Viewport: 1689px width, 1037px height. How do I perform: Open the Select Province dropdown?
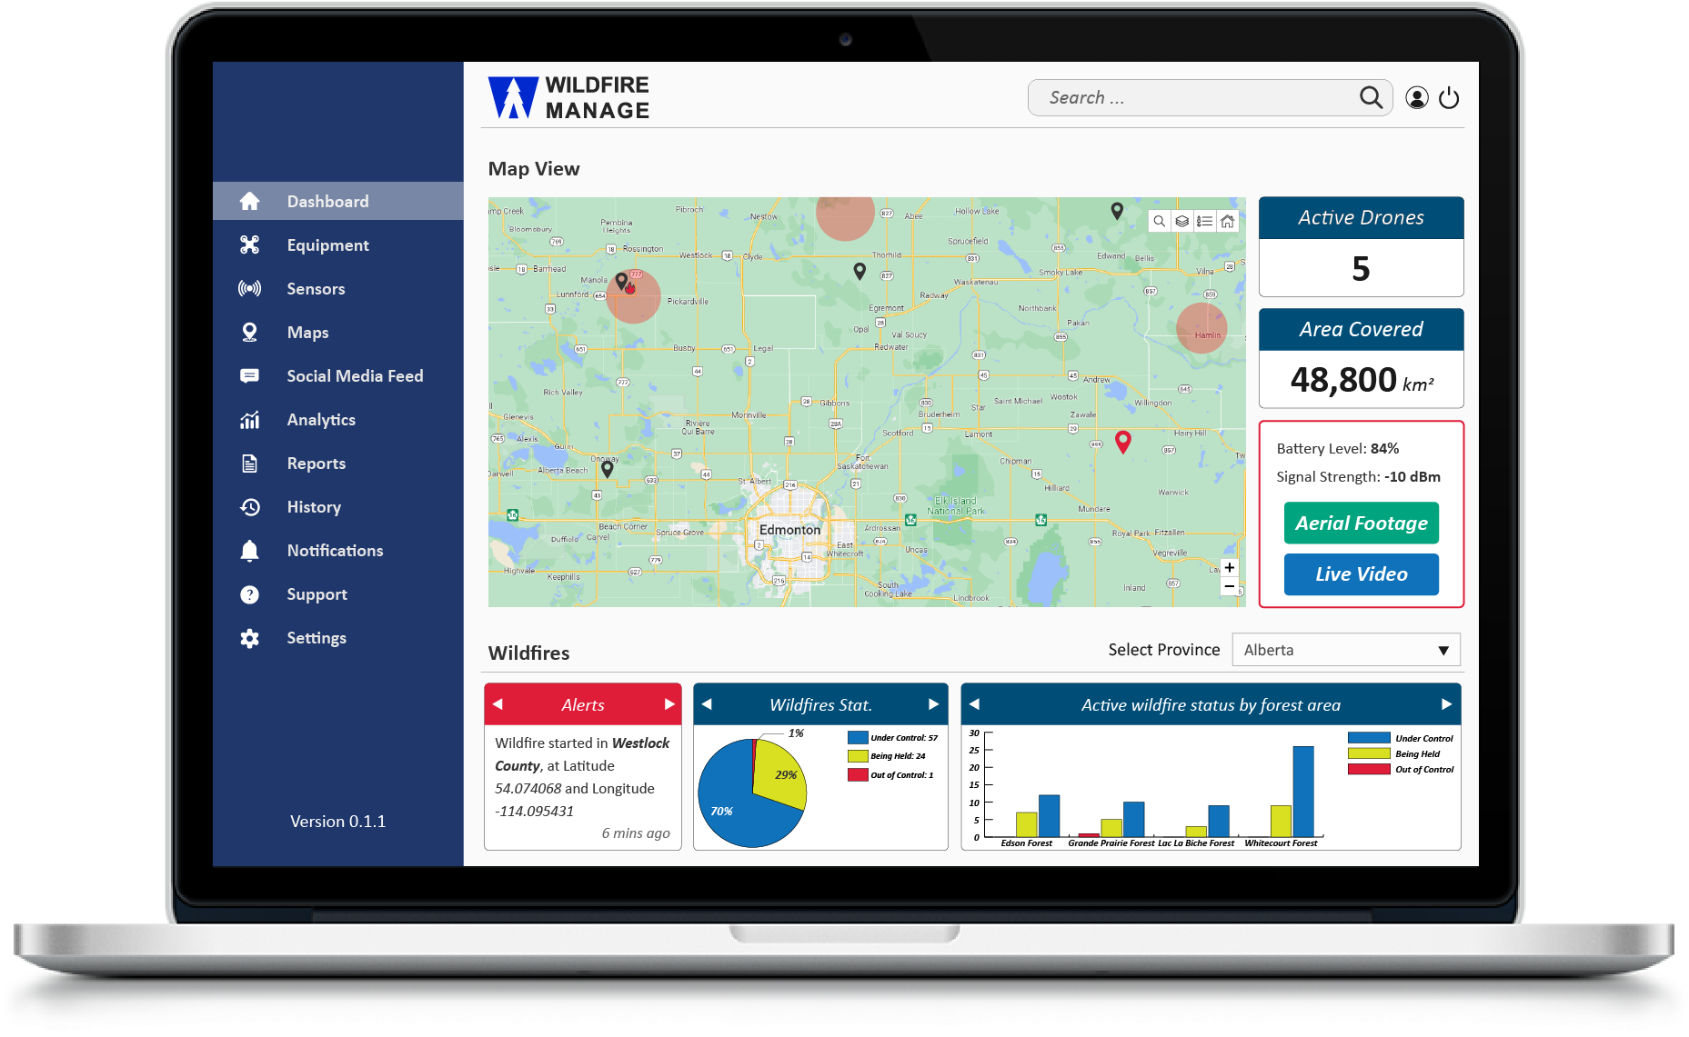1345,649
